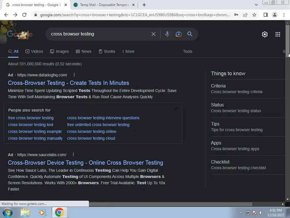Expand Status in Things to know
The height and width of the screenshot is (218, 290).
tap(248, 108)
